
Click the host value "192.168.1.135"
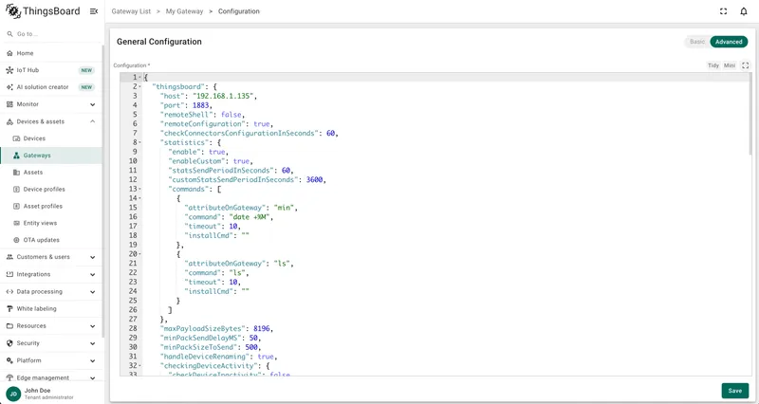[223, 96]
